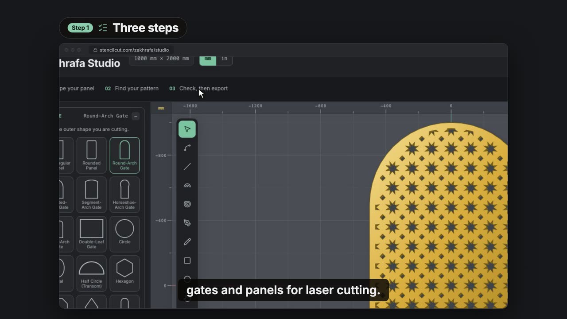567x319 pixels.
Task: Collapse the Round-Arch Gate shape panel
Action: click(136, 116)
